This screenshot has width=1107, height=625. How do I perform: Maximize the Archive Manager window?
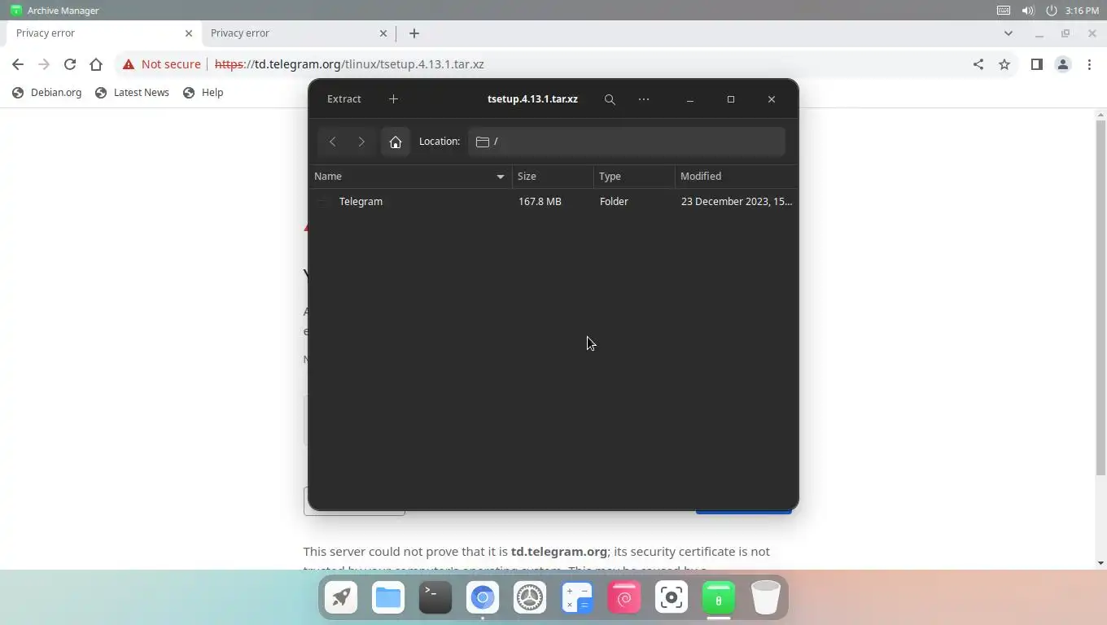tap(731, 99)
